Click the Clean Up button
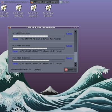 coord(70,70)
